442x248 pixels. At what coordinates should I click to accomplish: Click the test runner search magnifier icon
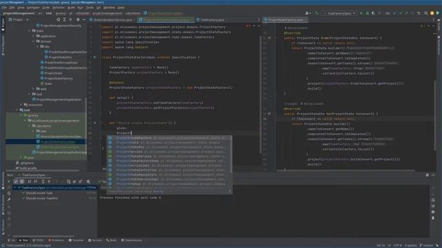click(x=88, y=182)
